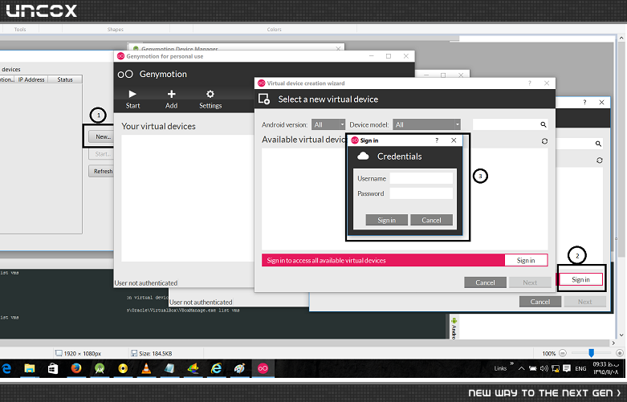Viewport: 627px width, 402px height.
Task: Open Paint palette icon in taskbar
Action: pyautogui.click(x=239, y=368)
